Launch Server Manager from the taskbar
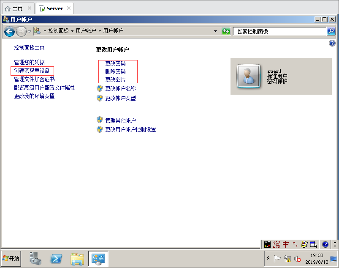Image resolution: width=339 pixels, height=268 pixels. tap(35, 258)
